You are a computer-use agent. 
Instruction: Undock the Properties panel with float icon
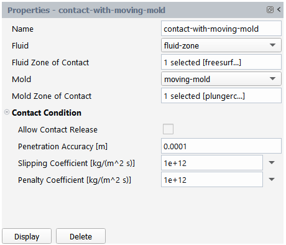pyautogui.click(x=270, y=9)
